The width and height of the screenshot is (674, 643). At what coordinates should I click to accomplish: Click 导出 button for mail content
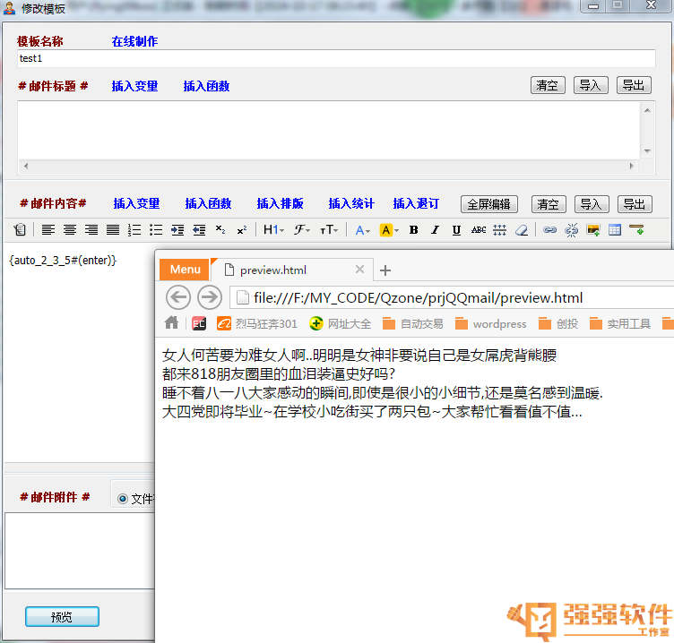pyautogui.click(x=635, y=204)
